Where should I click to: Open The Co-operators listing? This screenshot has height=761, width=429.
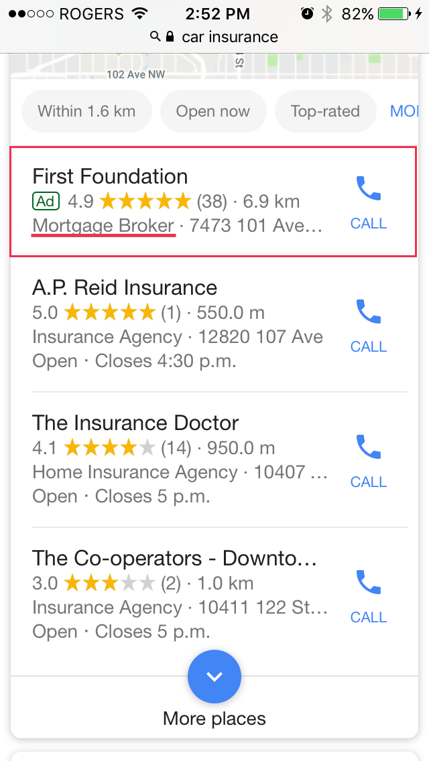[174, 559]
